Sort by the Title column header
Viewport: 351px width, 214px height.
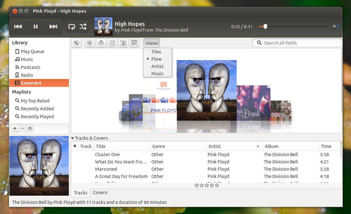pyautogui.click(x=122, y=146)
